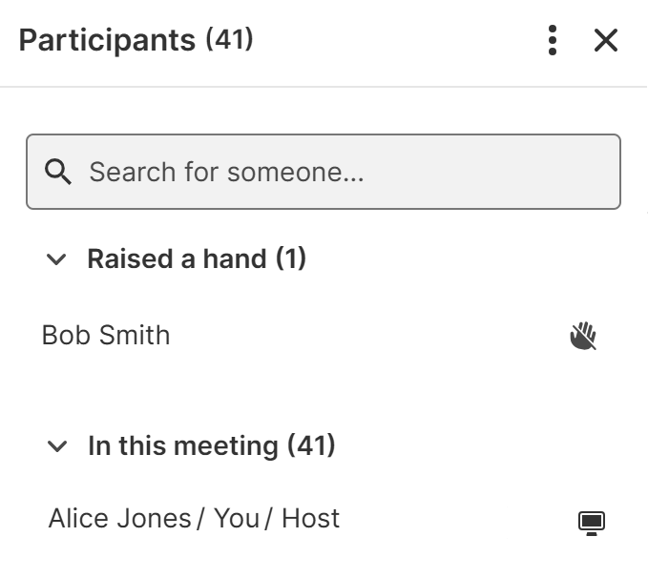Click the divider line under the Participants header

click(324, 87)
